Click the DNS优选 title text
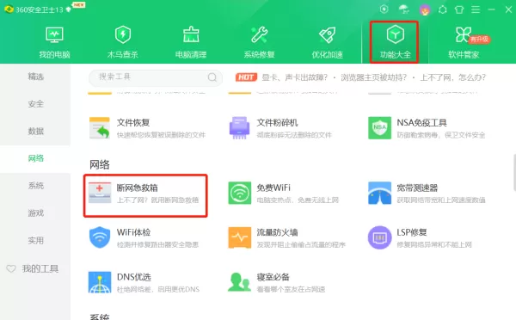The width and height of the screenshot is (516, 320). click(x=134, y=277)
